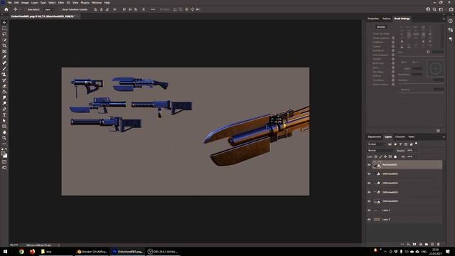The width and height of the screenshot is (455, 256).
Task: Click the brush angle and roundness widget
Action: [x=435, y=69]
